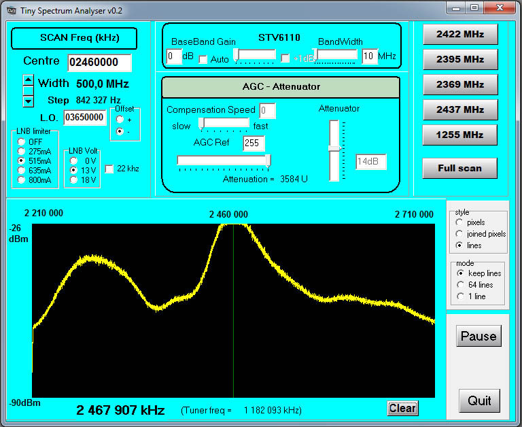Click the '2 467 907 kHz' frequency readout
The image size is (522, 427).
(120, 411)
